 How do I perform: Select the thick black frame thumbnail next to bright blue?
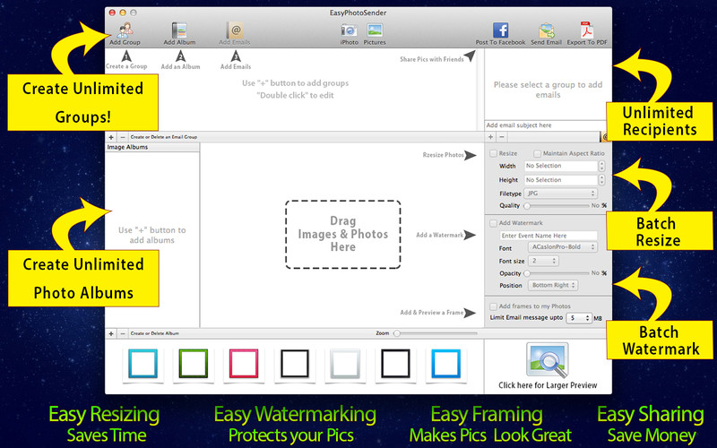(395, 364)
